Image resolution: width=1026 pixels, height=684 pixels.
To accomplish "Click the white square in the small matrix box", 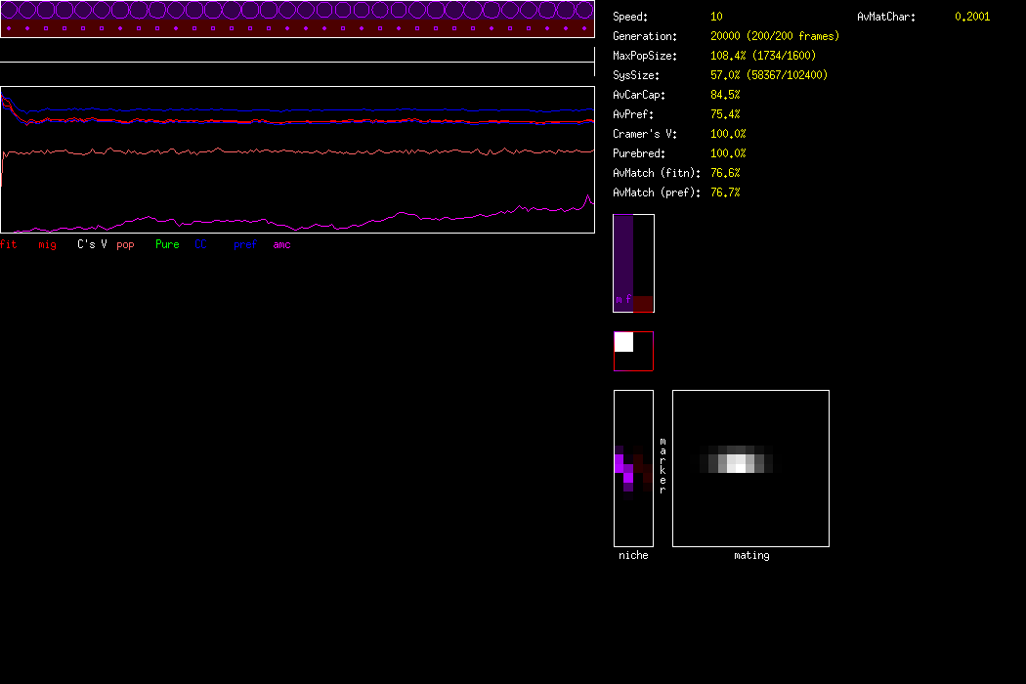I will [x=623, y=342].
